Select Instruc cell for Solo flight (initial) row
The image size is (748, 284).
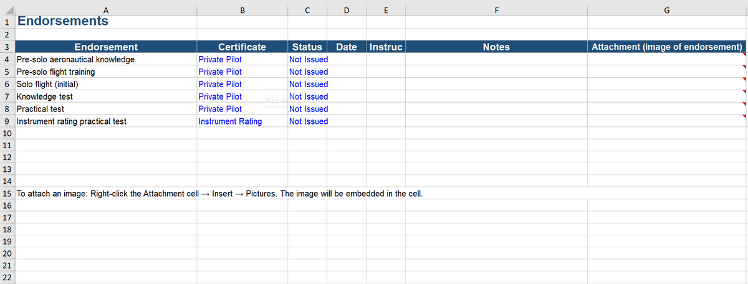386,85
